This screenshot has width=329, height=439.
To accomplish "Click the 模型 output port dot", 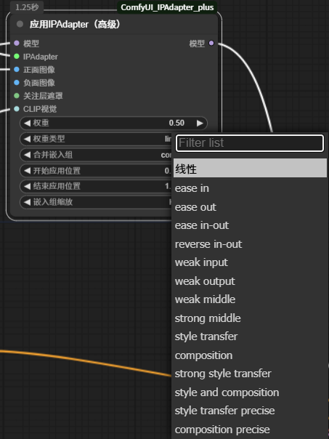I will (x=211, y=43).
